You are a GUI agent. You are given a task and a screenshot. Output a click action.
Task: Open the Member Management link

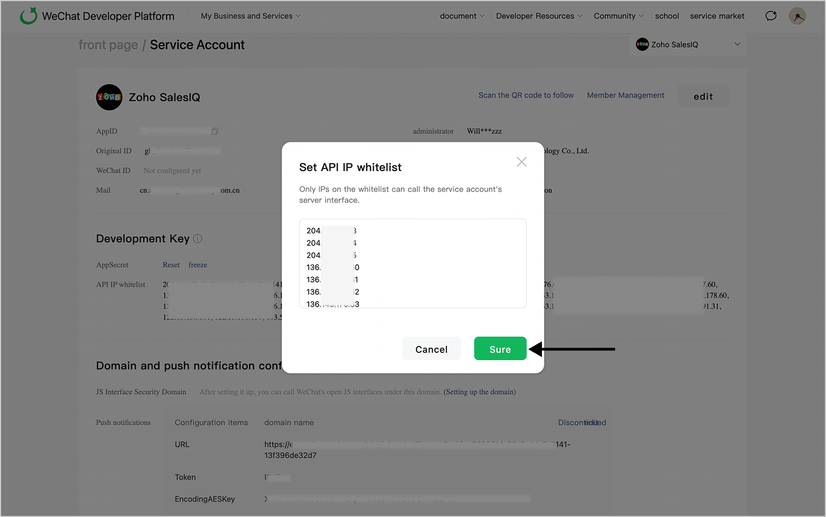626,95
